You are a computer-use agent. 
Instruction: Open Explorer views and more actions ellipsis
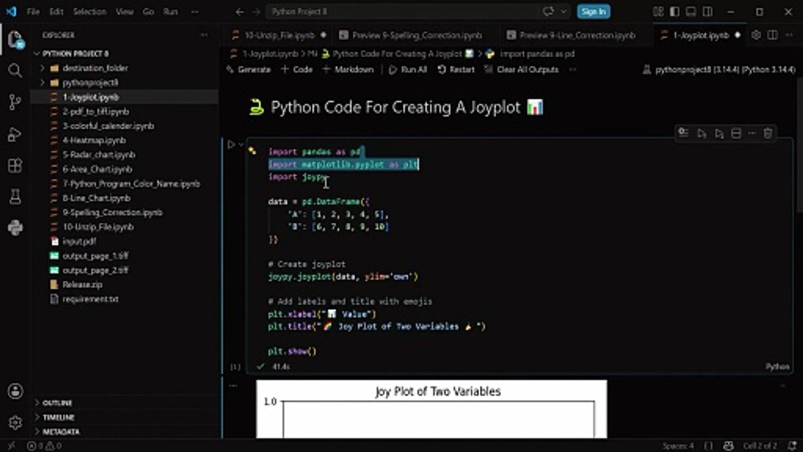point(204,35)
